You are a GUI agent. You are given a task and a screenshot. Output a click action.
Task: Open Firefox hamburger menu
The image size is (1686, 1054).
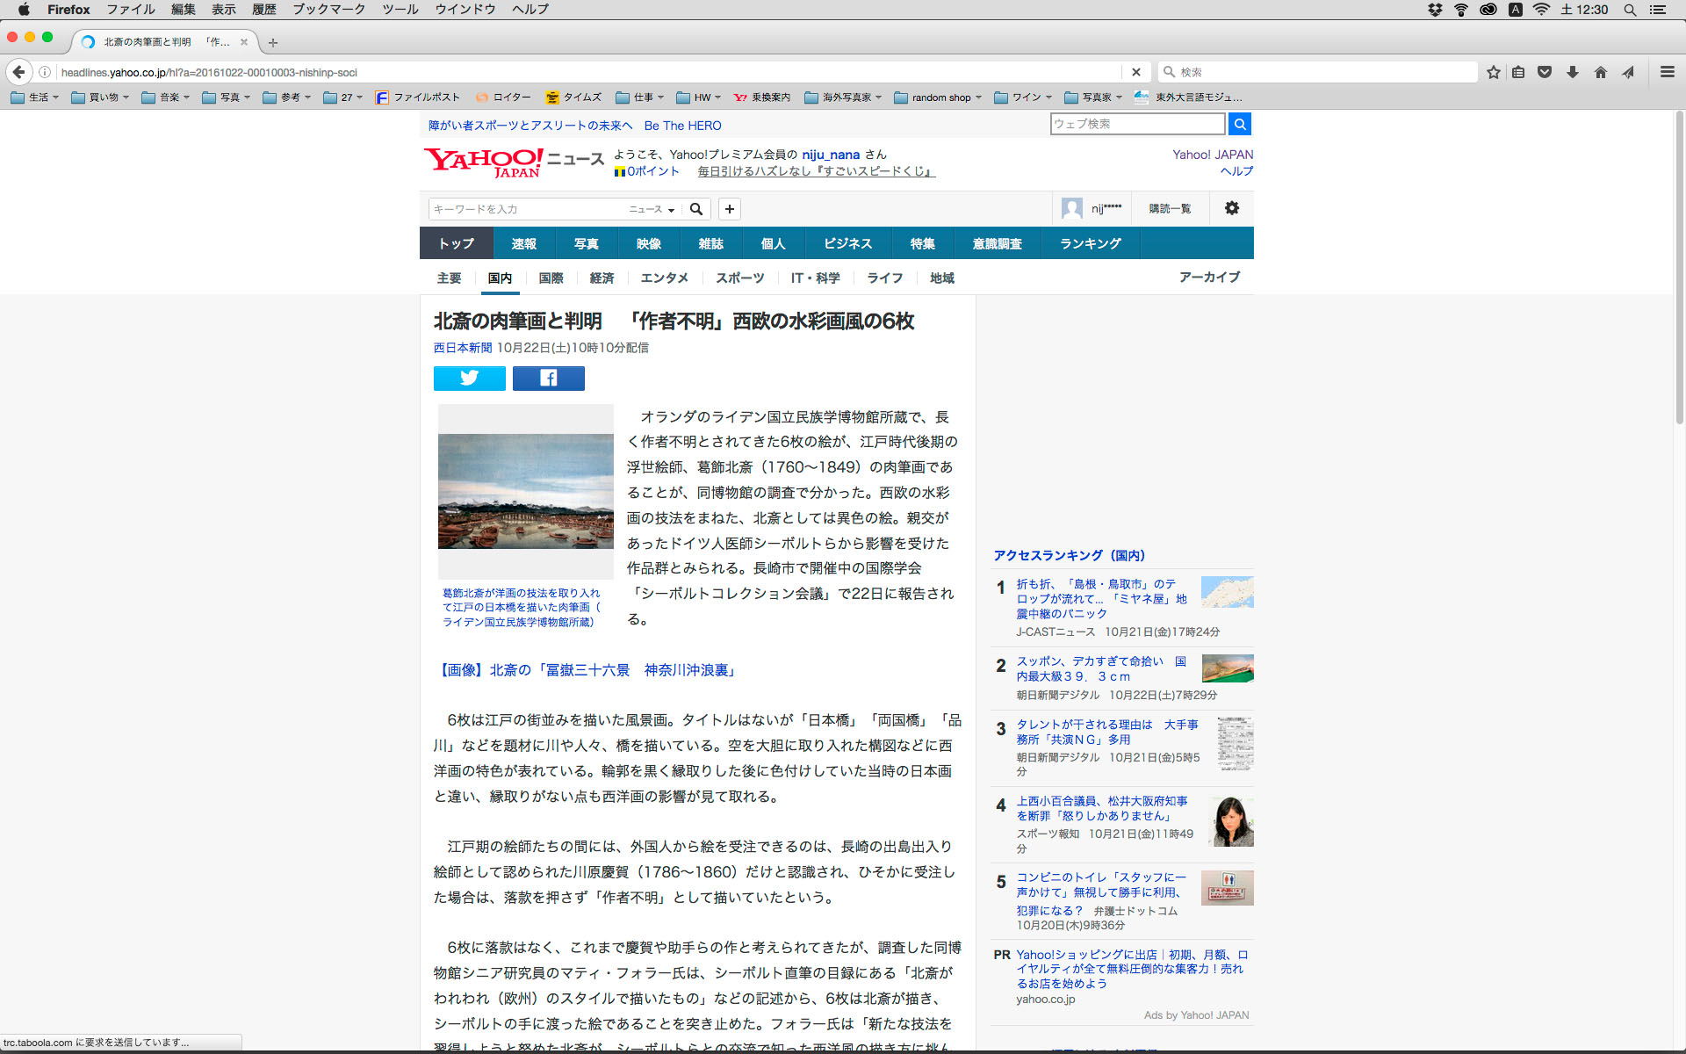pos(1667,72)
